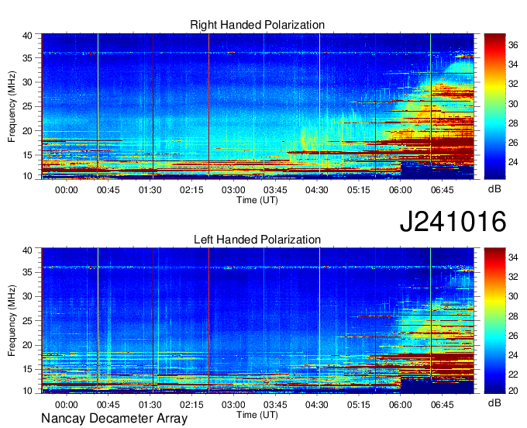Viewport: 527px width, 428px height.
Task: Click the 25 MHz tick on Right Handed frequency axis
Action: [27, 106]
